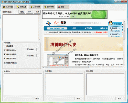The width and height of the screenshot is (128, 103).
Task: Click the mail.818198.com banner advertisement
Action: coord(75,14)
